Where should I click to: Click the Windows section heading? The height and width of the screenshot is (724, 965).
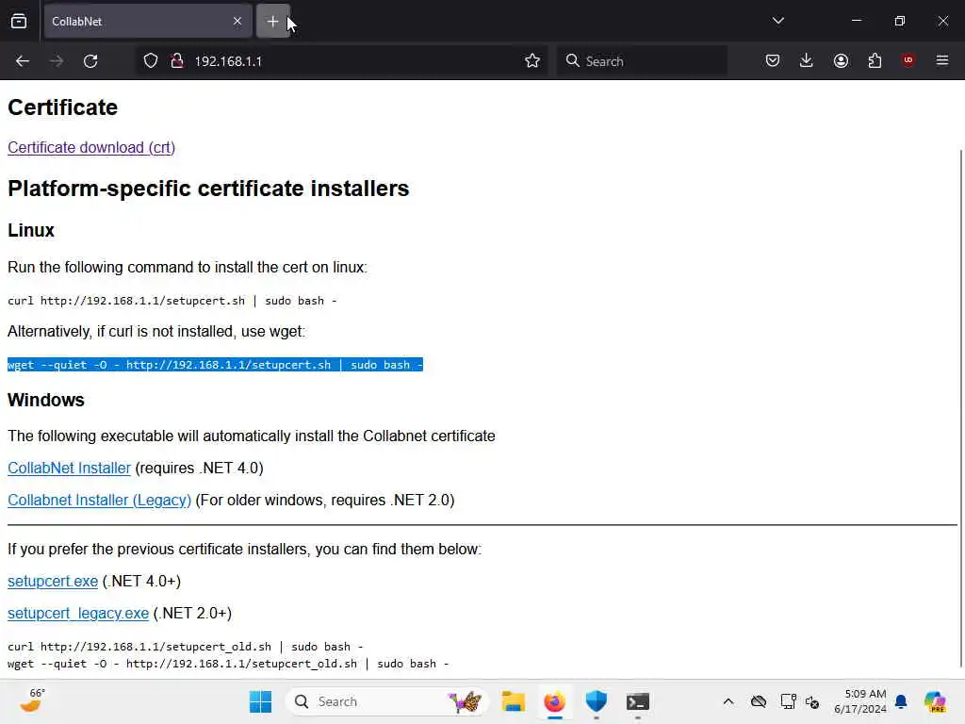coord(46,400)
